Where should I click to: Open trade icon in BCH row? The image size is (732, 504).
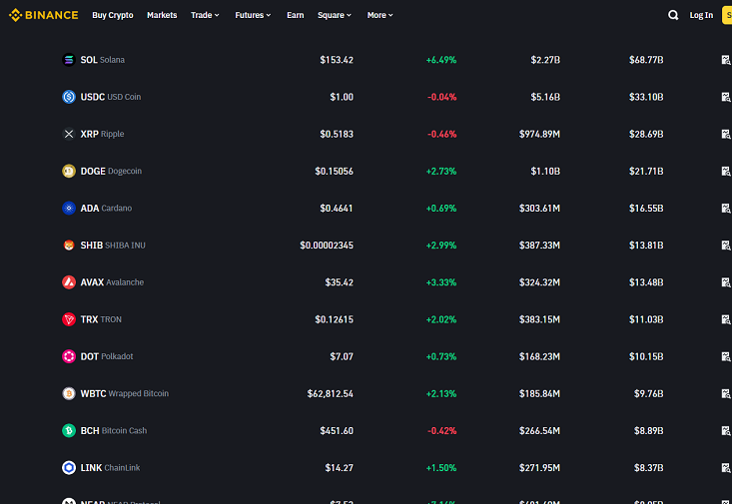point(726,430)
